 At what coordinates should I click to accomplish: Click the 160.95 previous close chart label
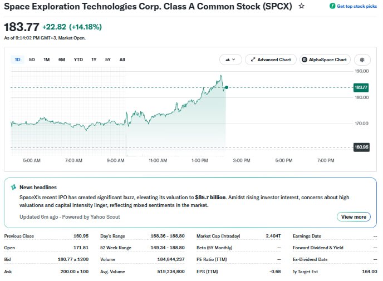[361, 147]
